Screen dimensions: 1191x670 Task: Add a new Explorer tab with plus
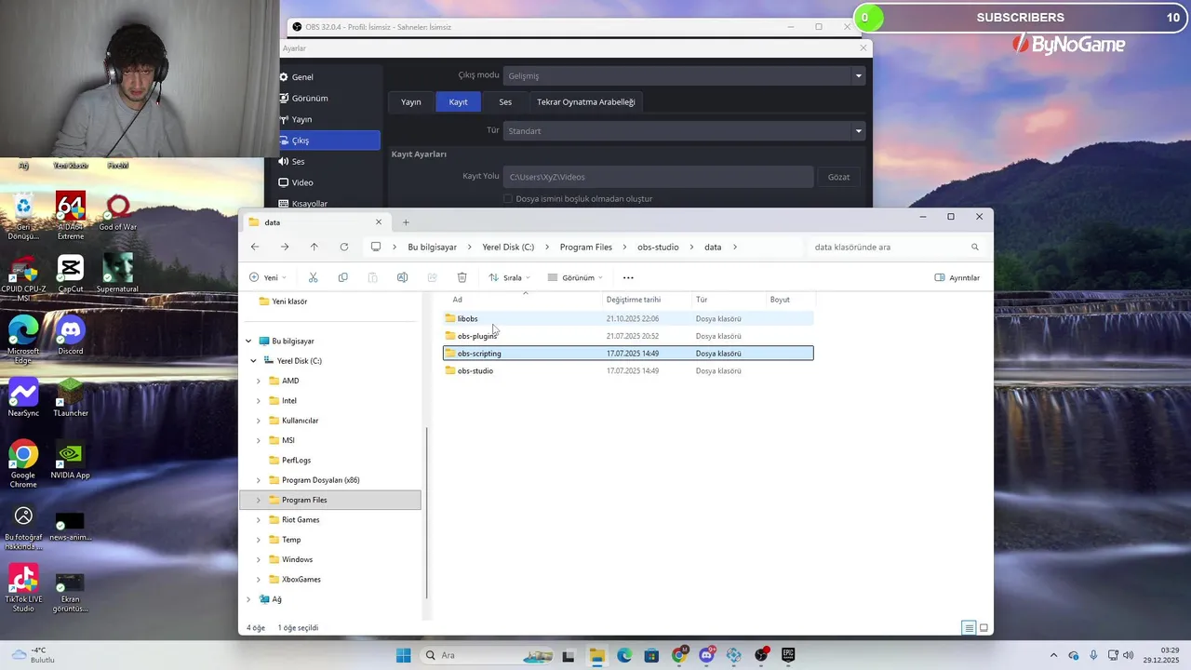(x=406, y=222)
